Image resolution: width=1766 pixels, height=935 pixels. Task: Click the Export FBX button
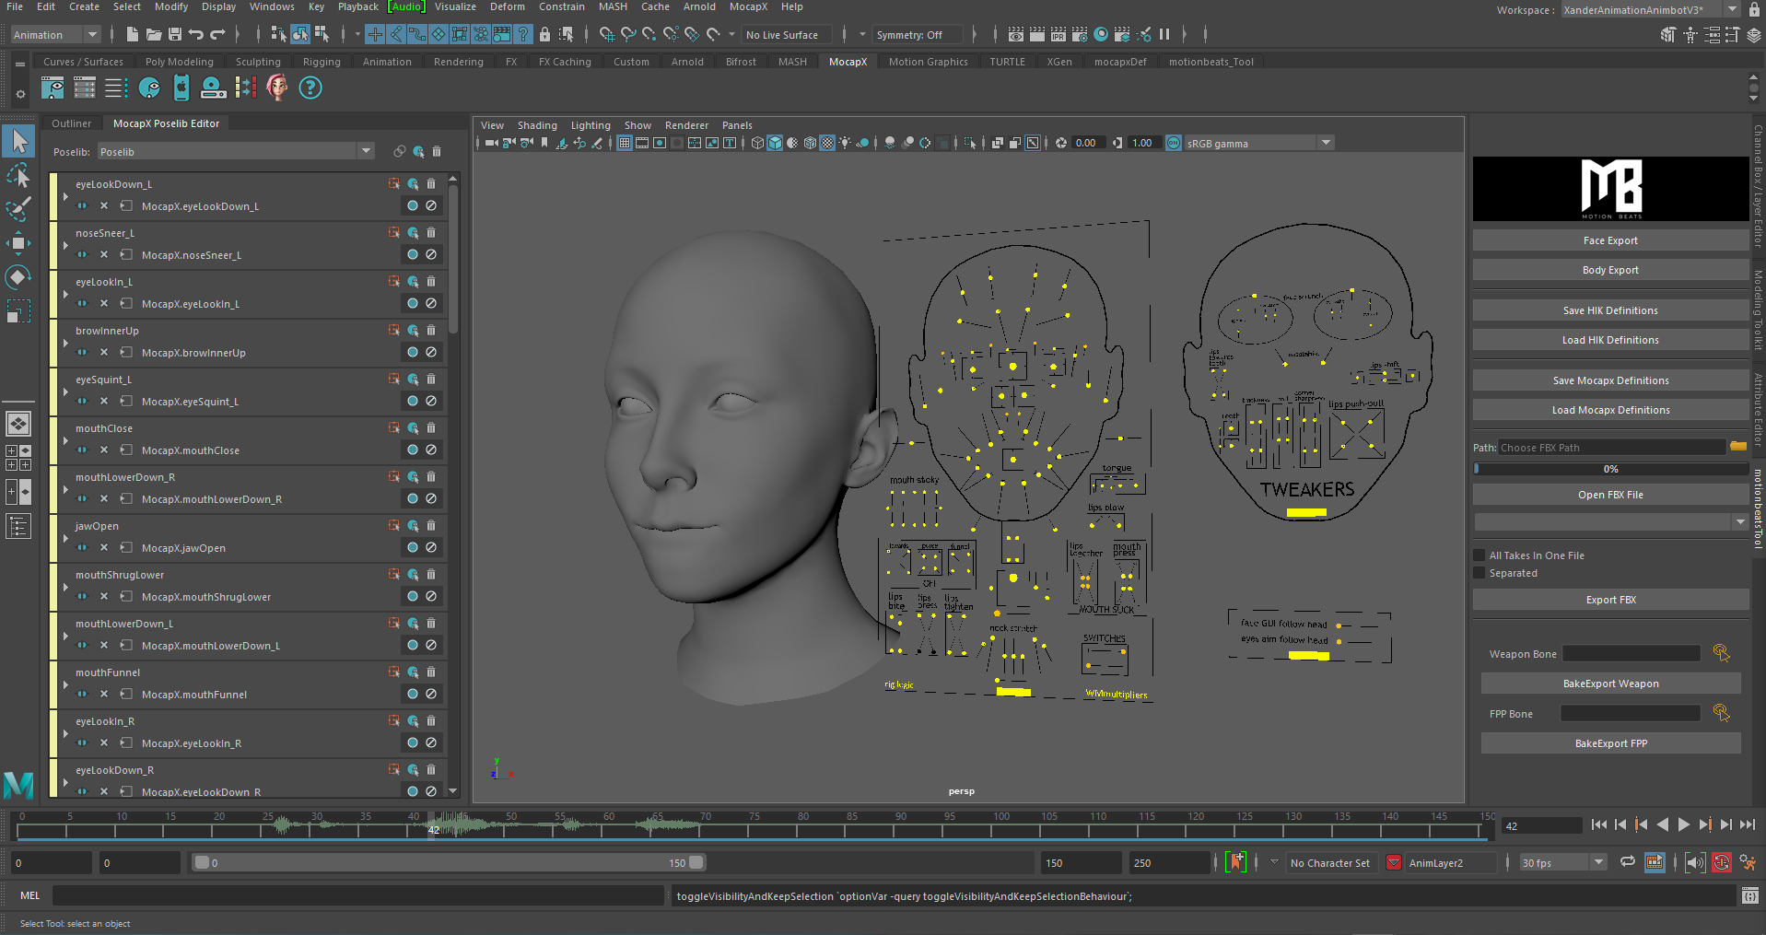(1610, 600)
